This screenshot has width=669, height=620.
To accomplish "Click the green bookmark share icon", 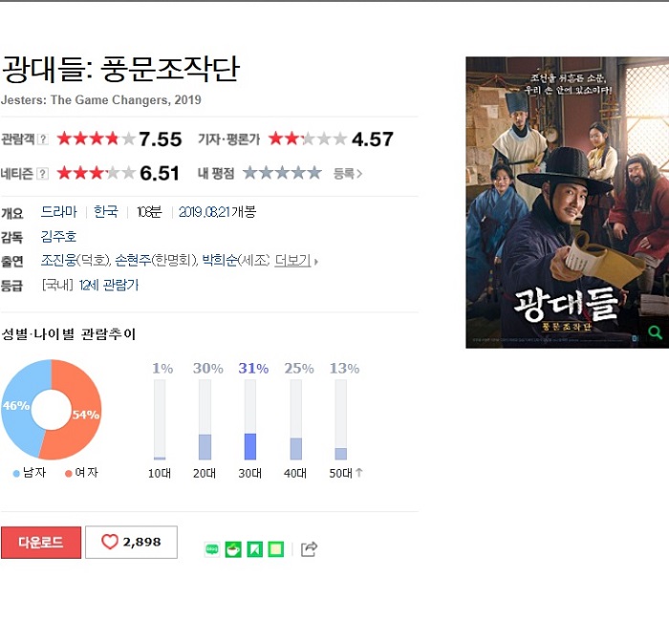I will point(255,549).
